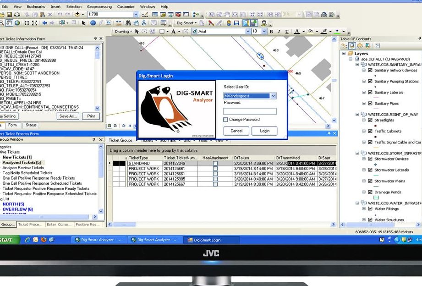Screen dimensions: 422x286
Task: Switch to the Status tab
Action: 31,125
